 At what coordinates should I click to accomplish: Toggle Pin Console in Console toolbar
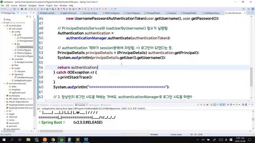click(x=228, y=105)
